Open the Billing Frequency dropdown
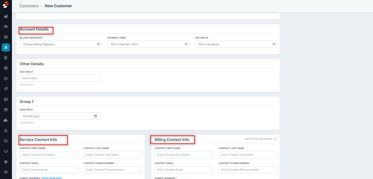 (x=60, y=44)
